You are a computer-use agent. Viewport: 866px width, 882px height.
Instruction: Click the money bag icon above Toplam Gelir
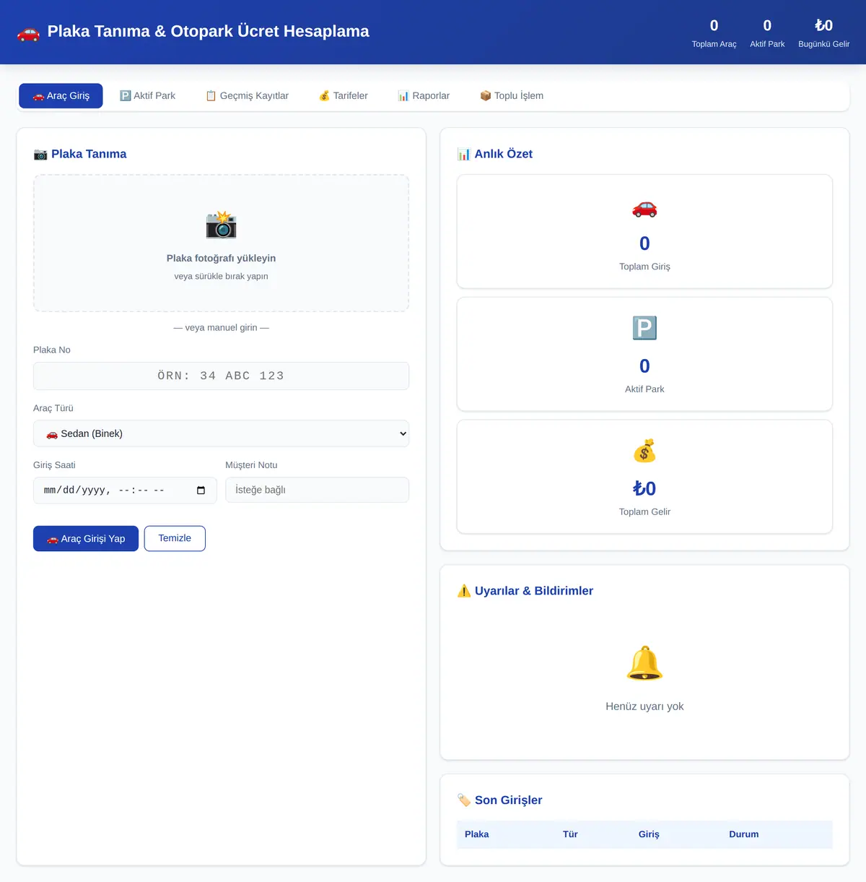point(644,451)
